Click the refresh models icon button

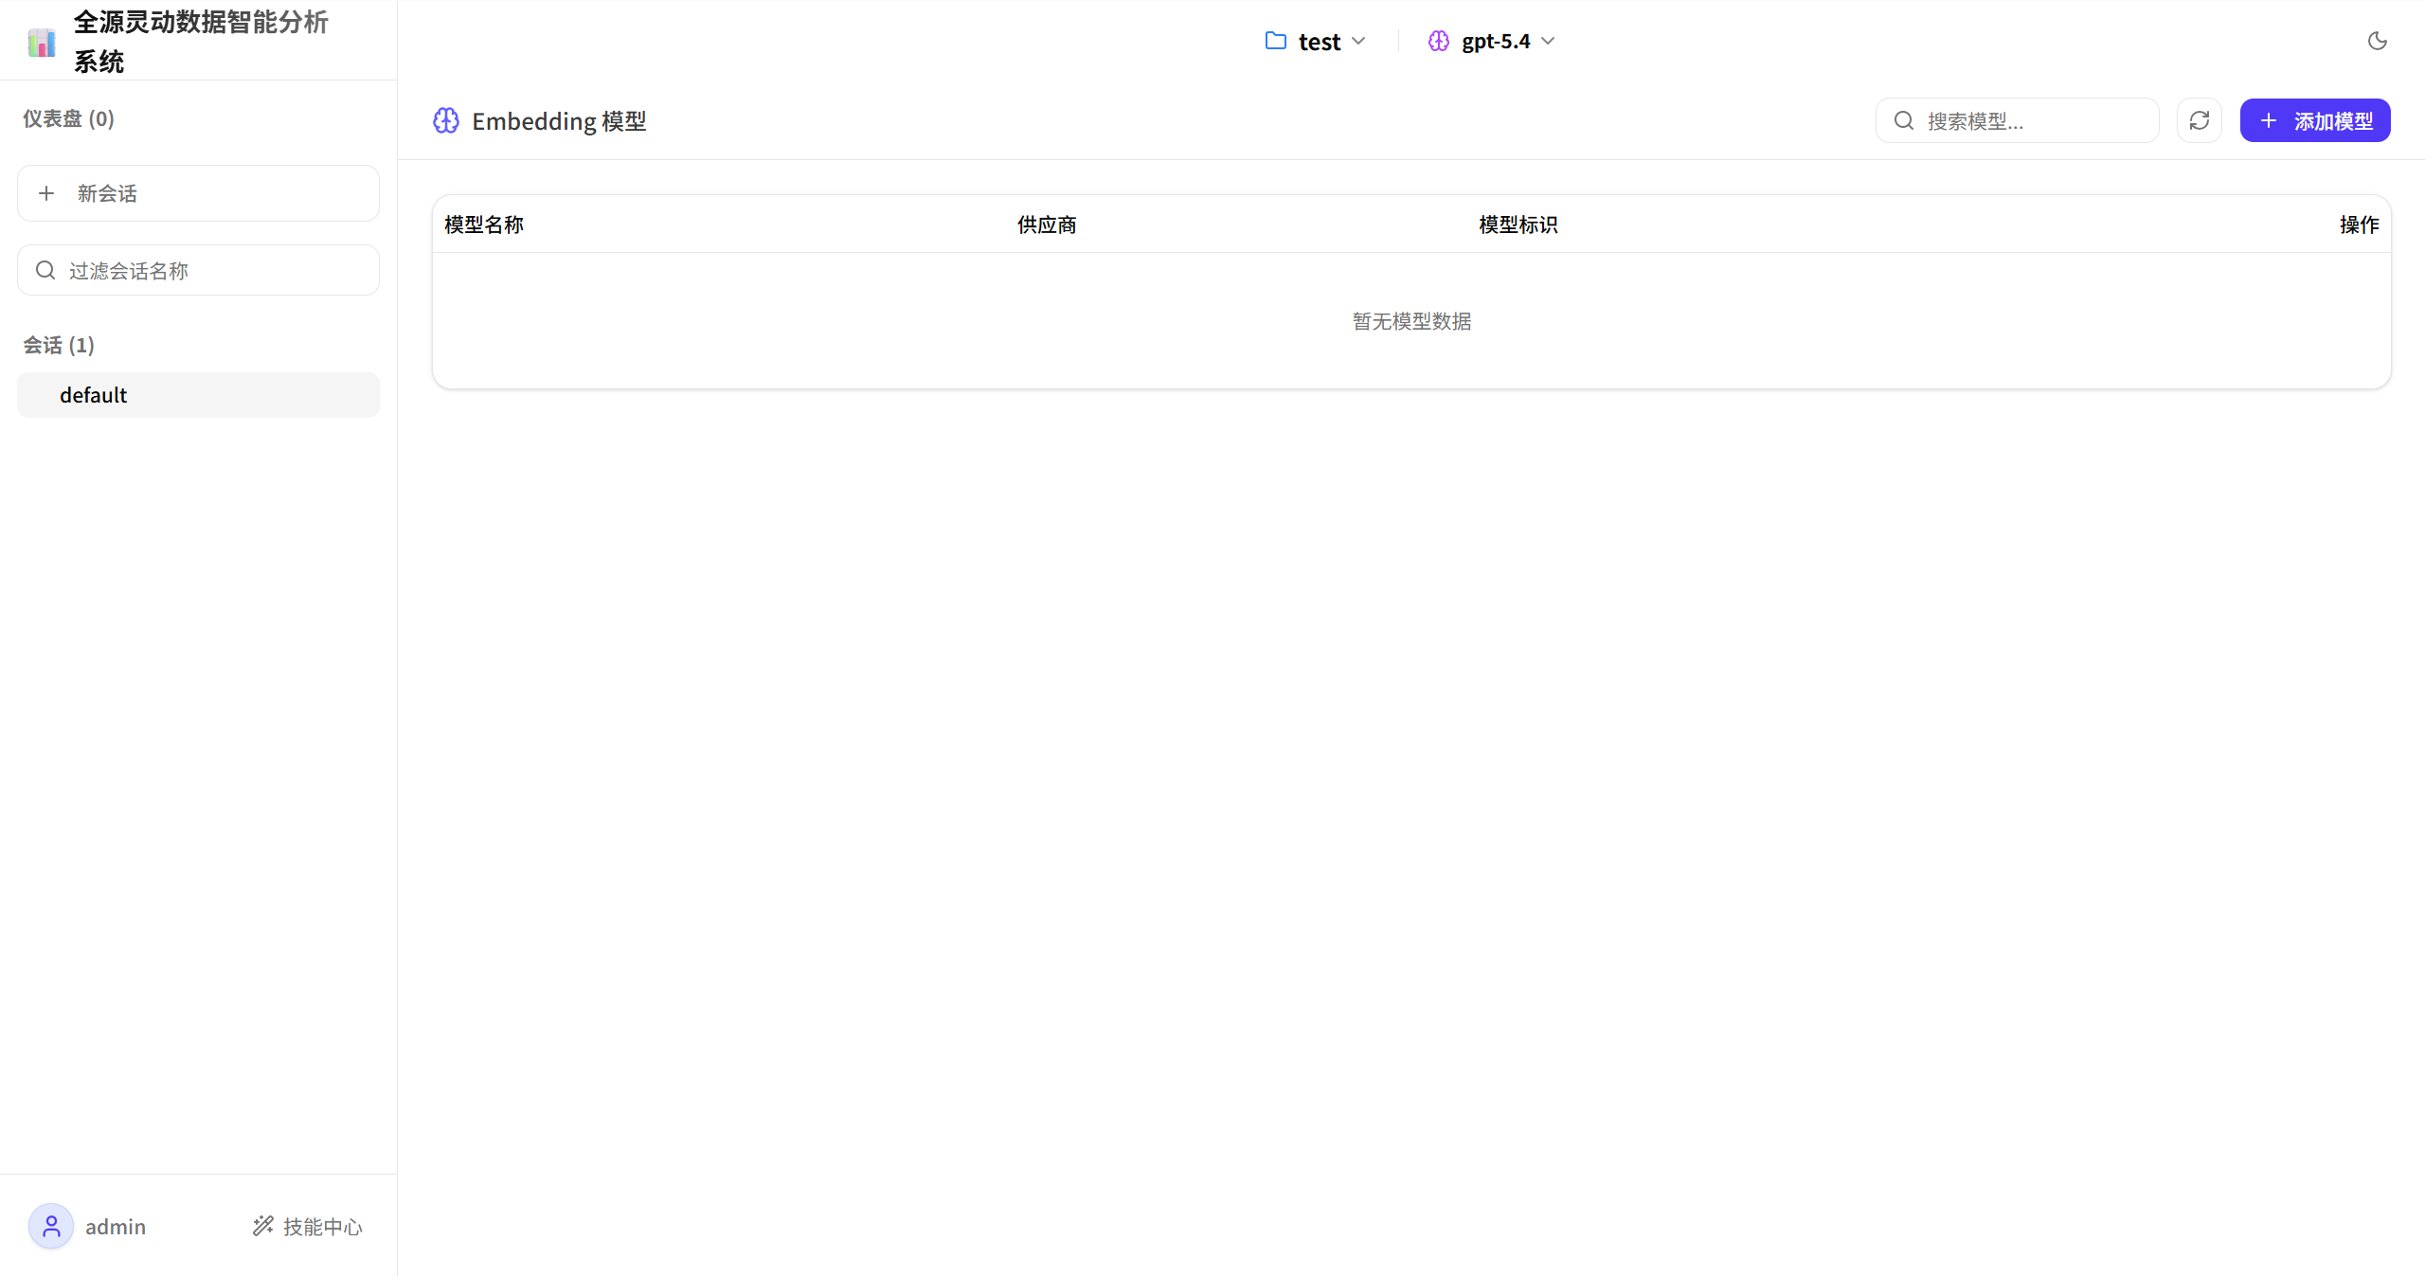[2199, 120]
